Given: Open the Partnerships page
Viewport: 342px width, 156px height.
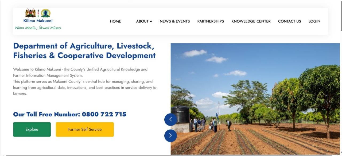Looking at the screenshot, I should (x=211, y=21).
